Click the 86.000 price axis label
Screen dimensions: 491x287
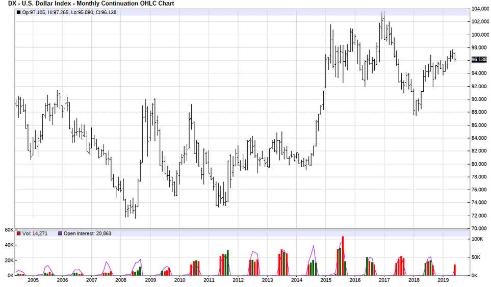click(x=479, y=125)
